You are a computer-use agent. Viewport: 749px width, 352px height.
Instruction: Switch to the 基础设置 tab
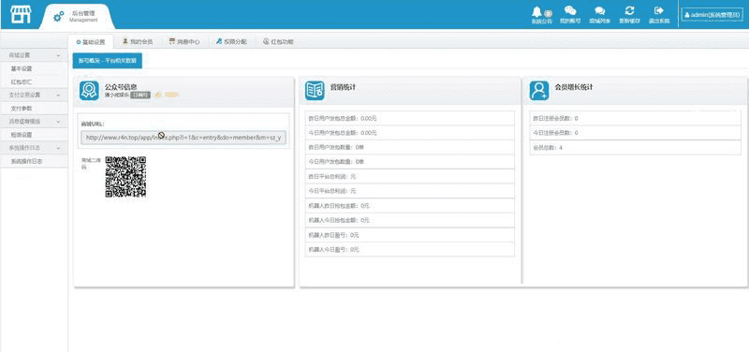point(91,42)
